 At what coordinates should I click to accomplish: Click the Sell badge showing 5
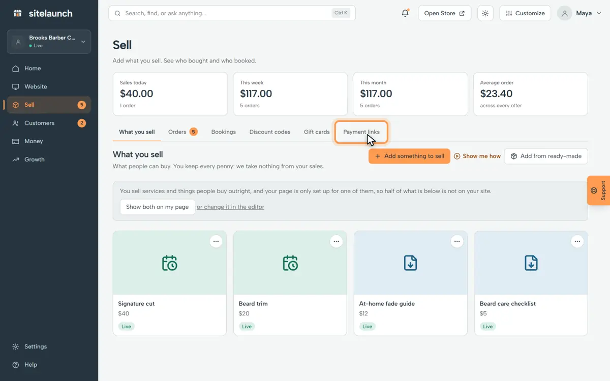(82, 105)
